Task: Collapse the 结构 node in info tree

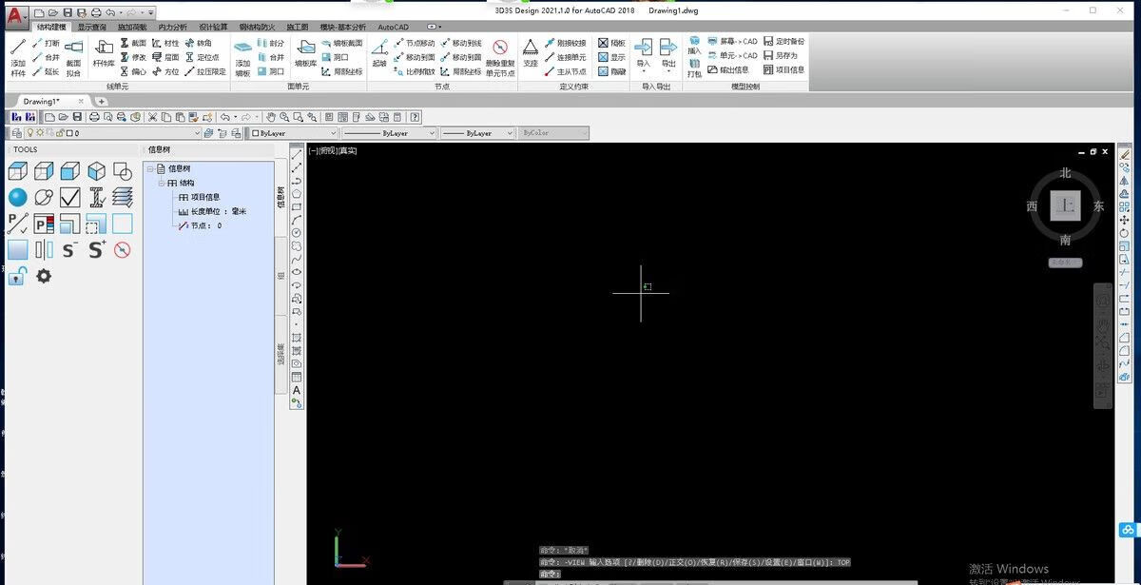Action: (162, 183)
